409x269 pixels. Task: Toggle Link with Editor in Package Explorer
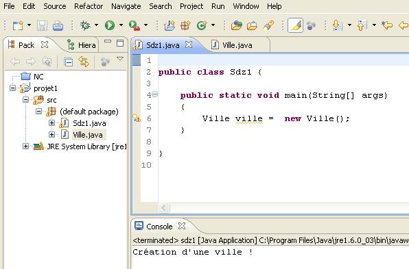[x=84, y=62]
